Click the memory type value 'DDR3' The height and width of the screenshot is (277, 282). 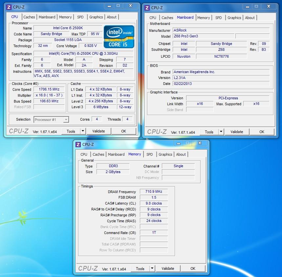pos(113,166)
